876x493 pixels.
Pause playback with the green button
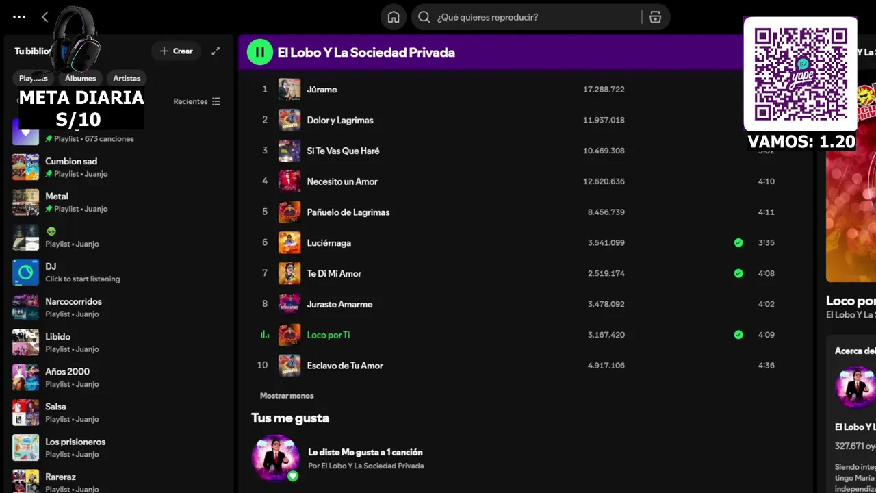[260, 52]
